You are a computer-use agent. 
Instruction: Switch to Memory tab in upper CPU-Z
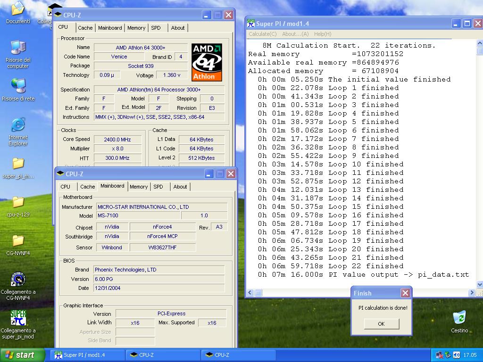pos(136,28)
